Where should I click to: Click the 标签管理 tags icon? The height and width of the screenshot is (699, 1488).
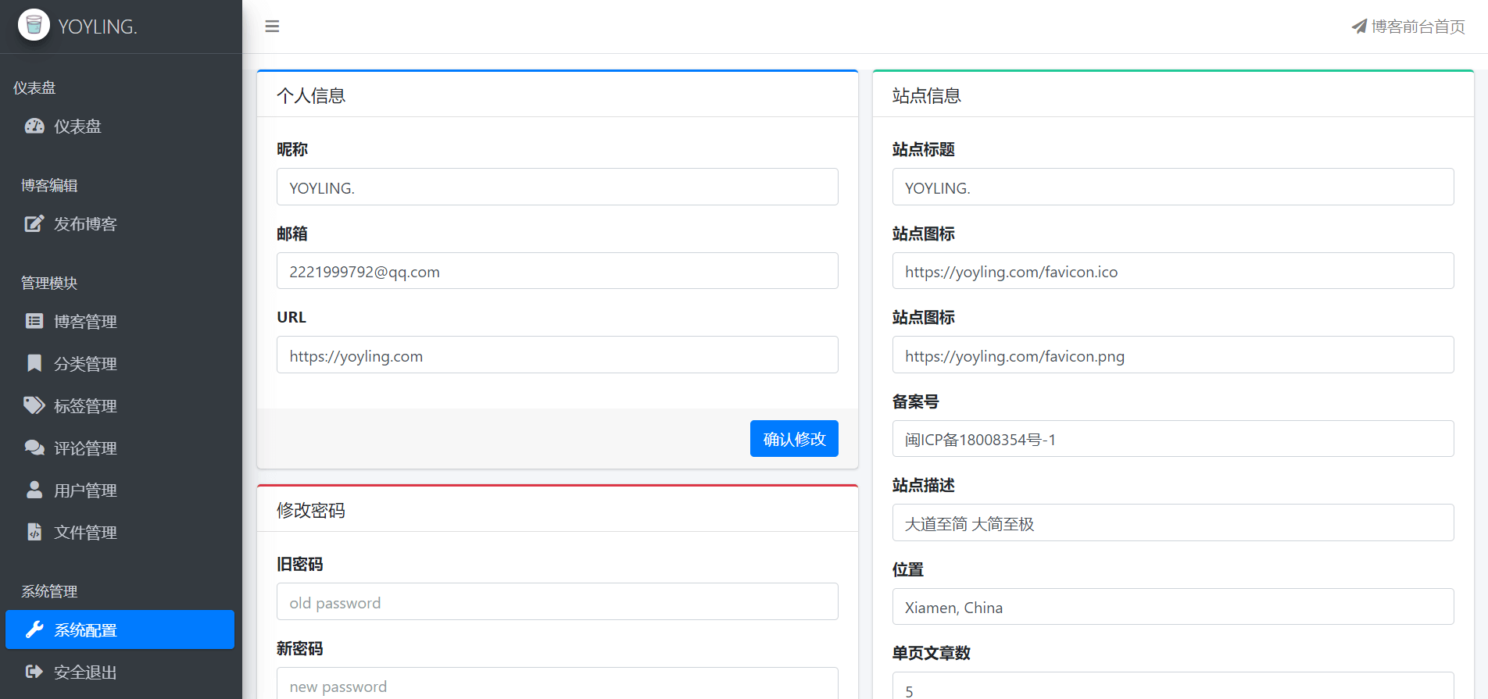click(x=34, y=405)
